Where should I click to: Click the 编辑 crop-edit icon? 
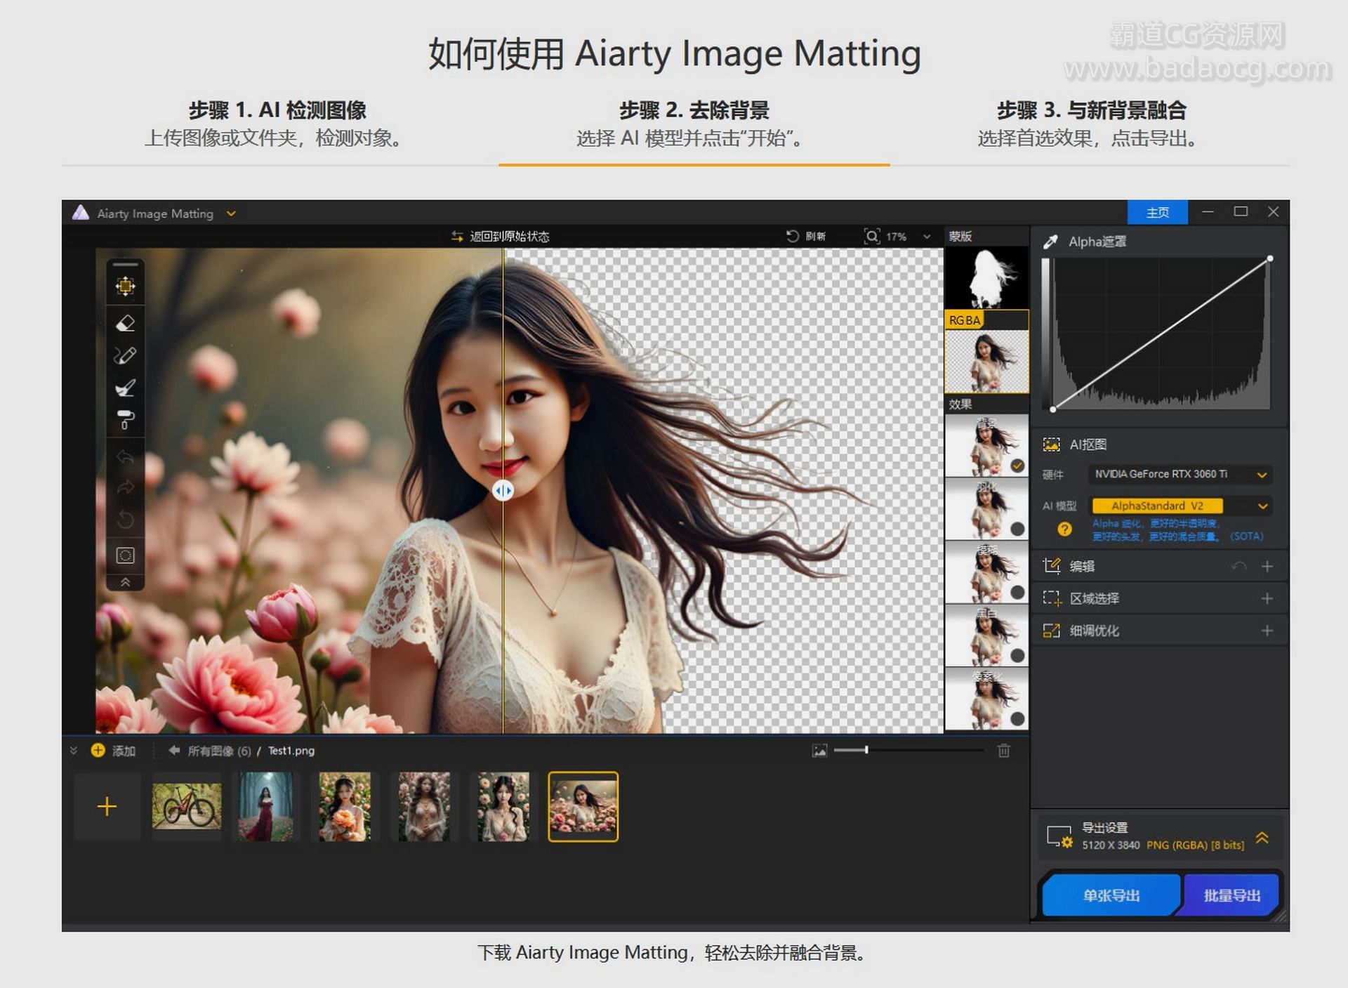click(1051, 566)
